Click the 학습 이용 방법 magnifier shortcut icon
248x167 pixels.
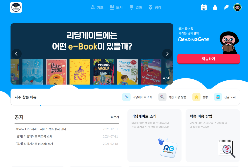[162, 97]
